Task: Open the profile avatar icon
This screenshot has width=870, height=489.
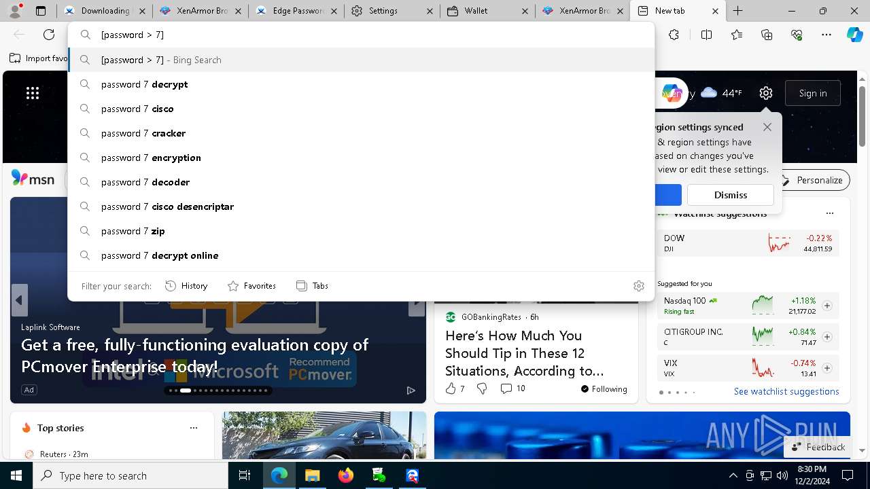Action: [15, 10]
